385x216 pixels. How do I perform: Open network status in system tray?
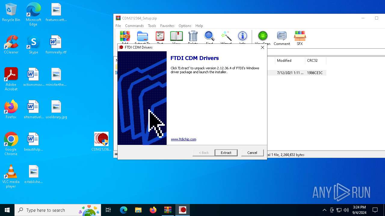tap(339, 210)
